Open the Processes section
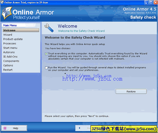 (10, 44)
